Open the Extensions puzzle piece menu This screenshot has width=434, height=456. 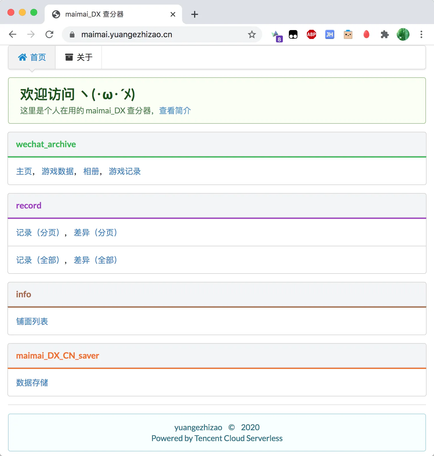coord(384,35)
